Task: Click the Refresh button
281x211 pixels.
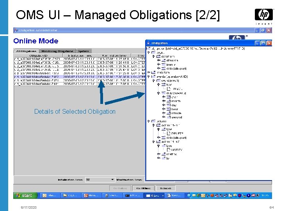Action: point(165,188)
